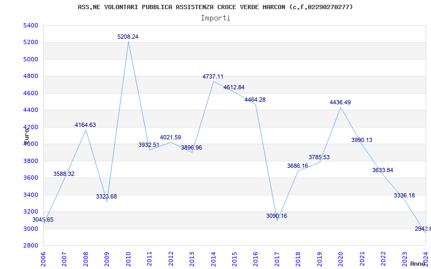The width and height of the screenshot is (431, 269).
Task: Click the 3600 y-axis tick label
Action: [31, 178]
